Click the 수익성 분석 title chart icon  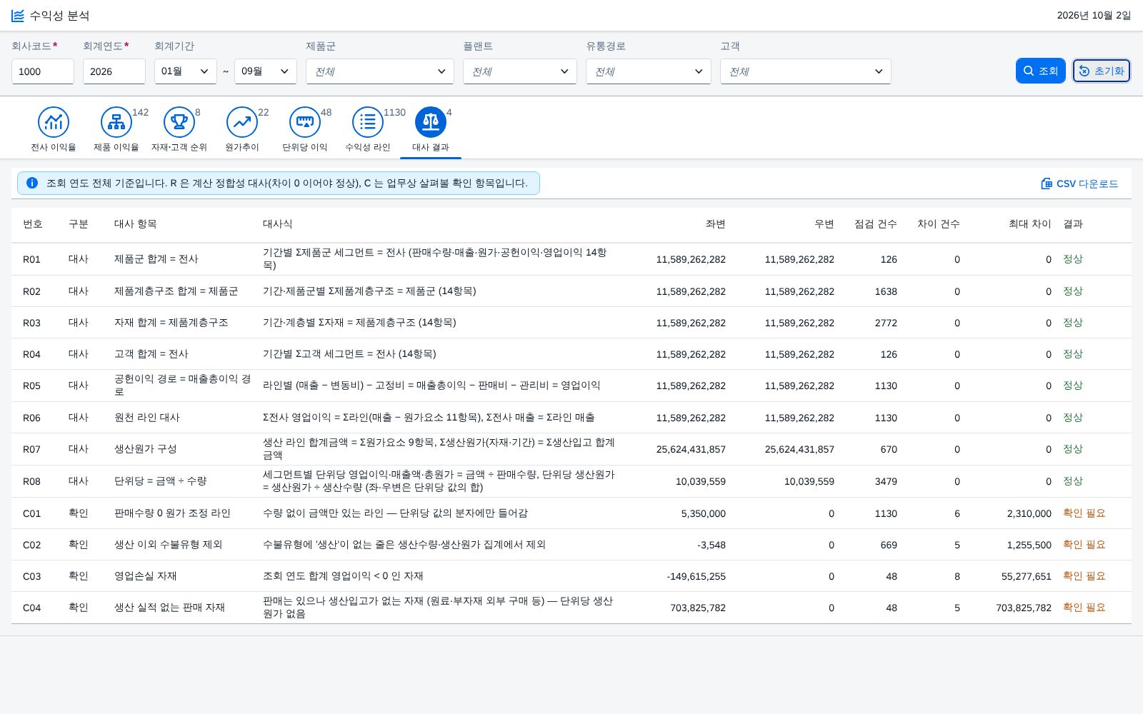pyautogui.click(x=18, y=16)
